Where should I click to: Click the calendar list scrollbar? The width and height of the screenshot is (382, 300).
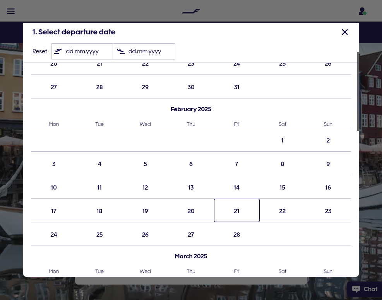pyautogui.click(x=358, y=92)
